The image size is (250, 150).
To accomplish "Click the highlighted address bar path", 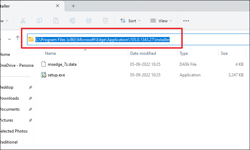I will click(102, 40).
